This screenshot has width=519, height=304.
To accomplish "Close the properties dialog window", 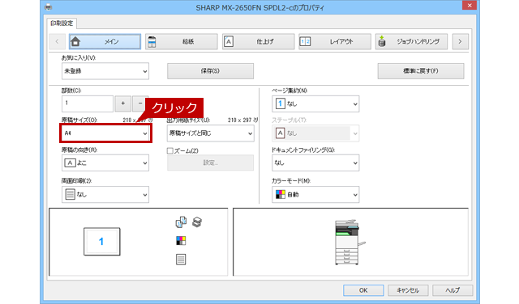I will coord(470,6).
